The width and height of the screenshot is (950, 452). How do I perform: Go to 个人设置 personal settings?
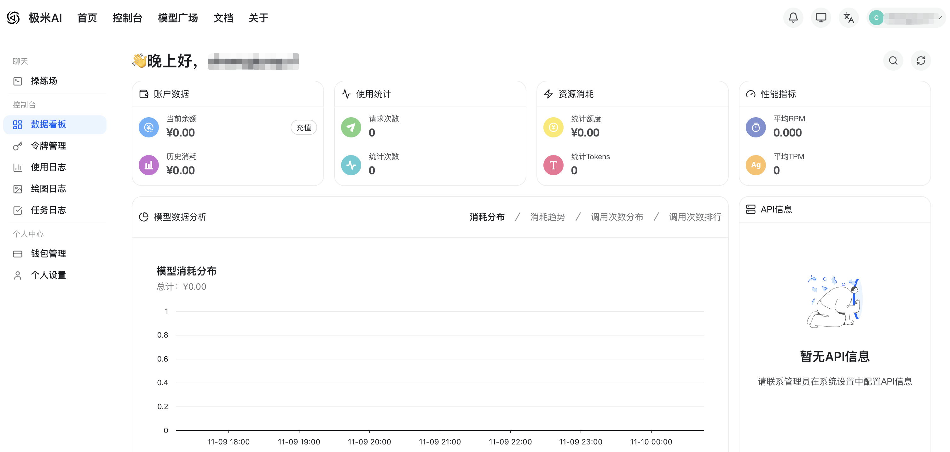click(x=48, y=275)
